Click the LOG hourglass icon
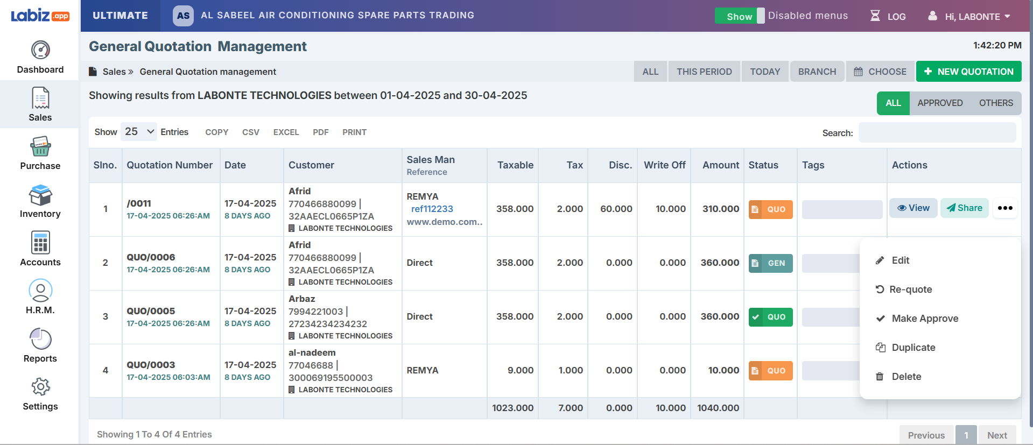 [875, 16]
